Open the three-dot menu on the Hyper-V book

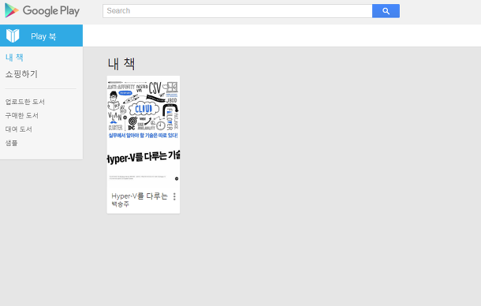(x=174, y=196)
